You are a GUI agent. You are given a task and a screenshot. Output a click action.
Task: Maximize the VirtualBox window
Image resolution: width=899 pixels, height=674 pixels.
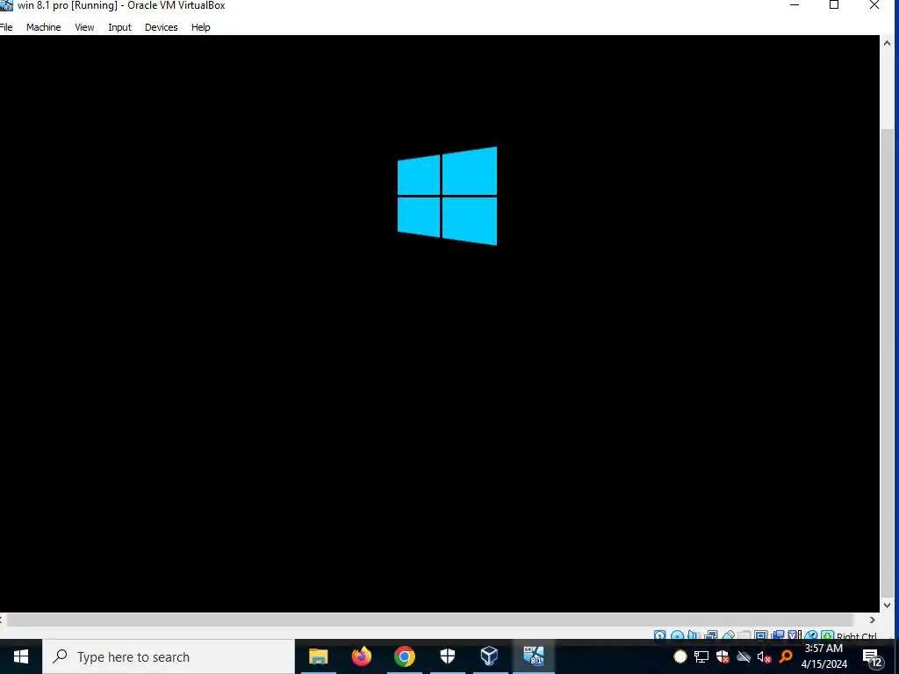(834, 5)
